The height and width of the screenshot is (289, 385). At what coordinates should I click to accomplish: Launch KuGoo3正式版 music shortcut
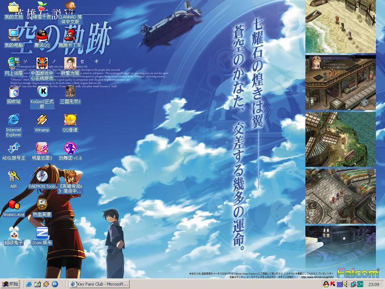(x=42, y=92)
